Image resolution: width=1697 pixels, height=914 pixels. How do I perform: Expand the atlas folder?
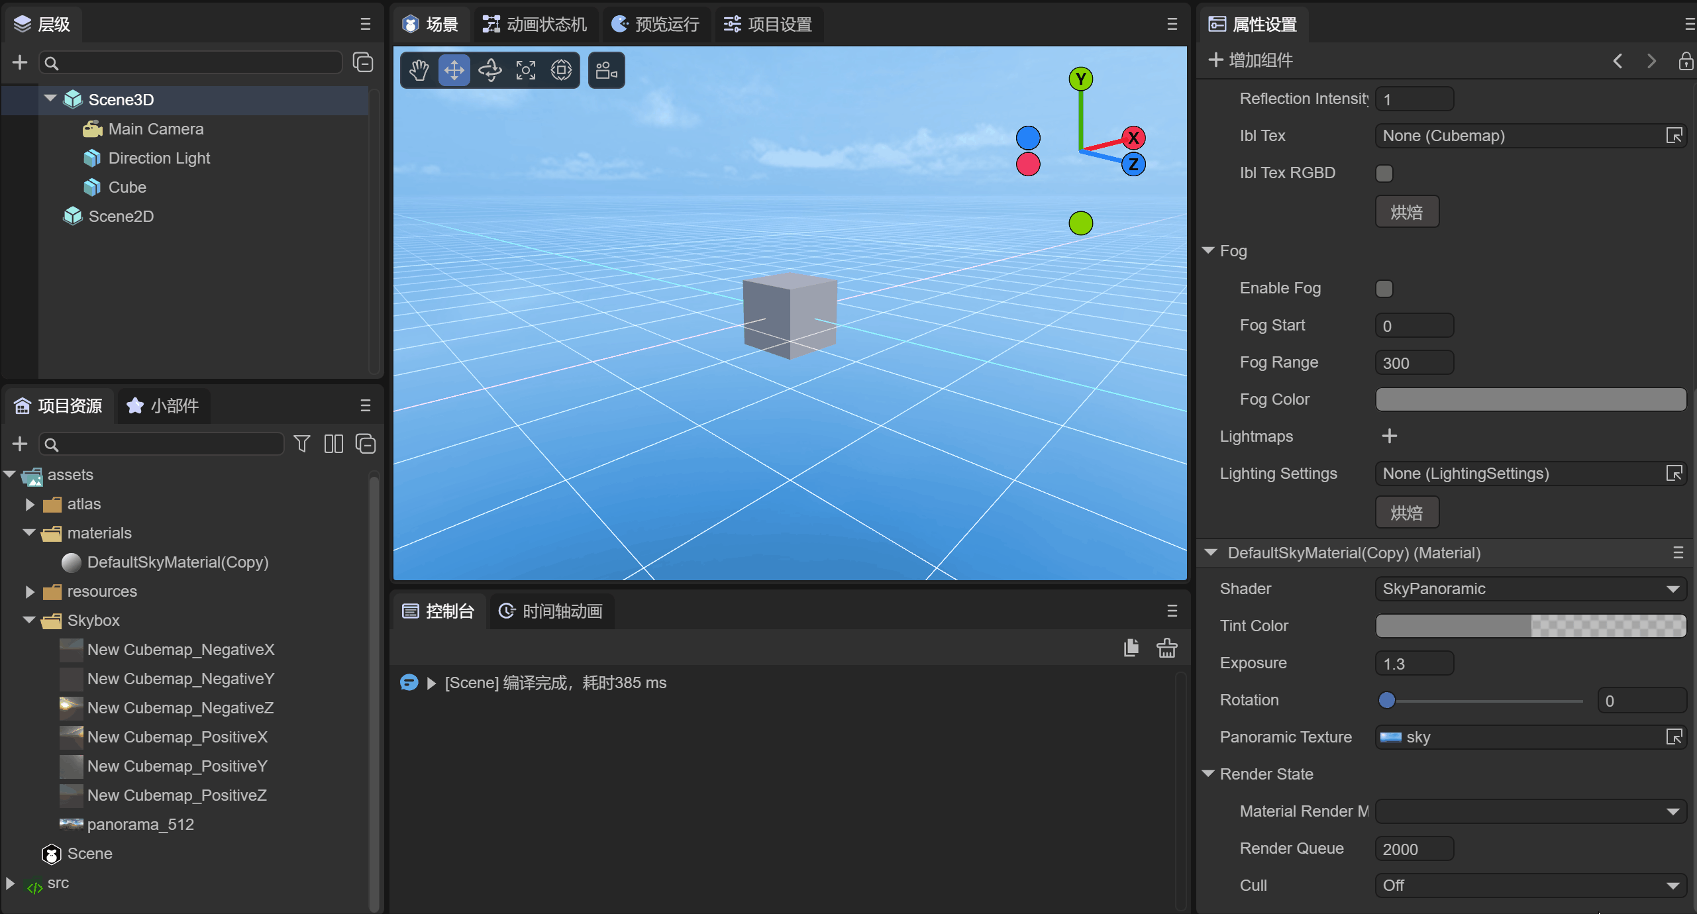click(x=30, y=504)
